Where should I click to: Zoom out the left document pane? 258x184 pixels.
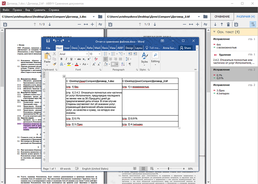[x=79, y=25]
